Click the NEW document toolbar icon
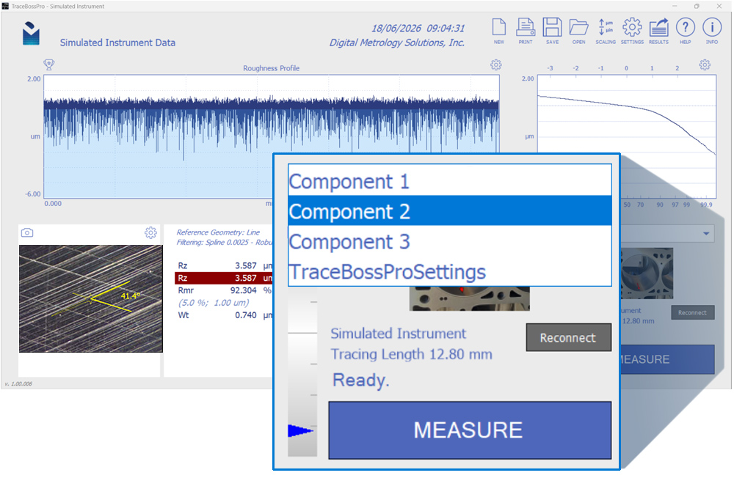The image size is (734, 489). coord(499,28)
